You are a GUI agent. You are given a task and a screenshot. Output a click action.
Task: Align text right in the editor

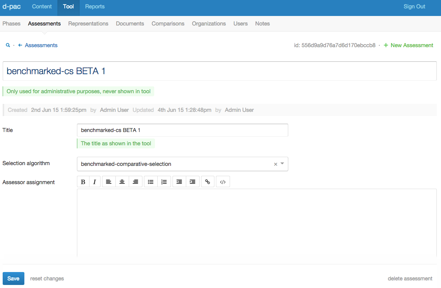click(135, 182)
